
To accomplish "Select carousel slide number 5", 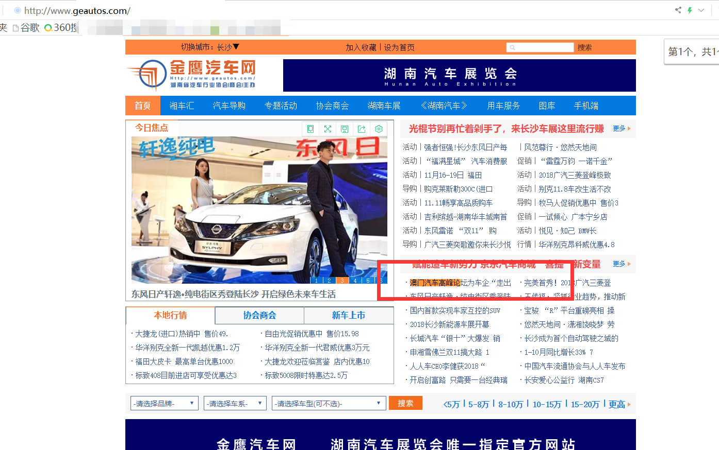I will click(368, 280).
